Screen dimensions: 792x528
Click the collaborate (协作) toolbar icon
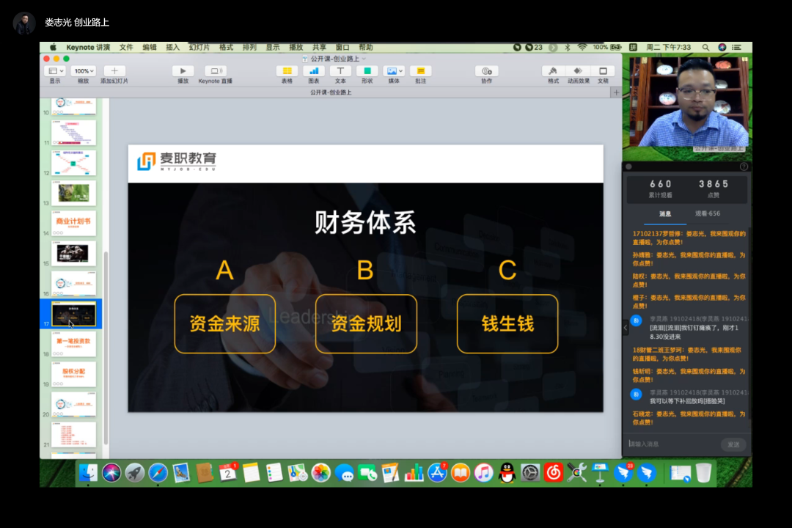tap(486, 71)
